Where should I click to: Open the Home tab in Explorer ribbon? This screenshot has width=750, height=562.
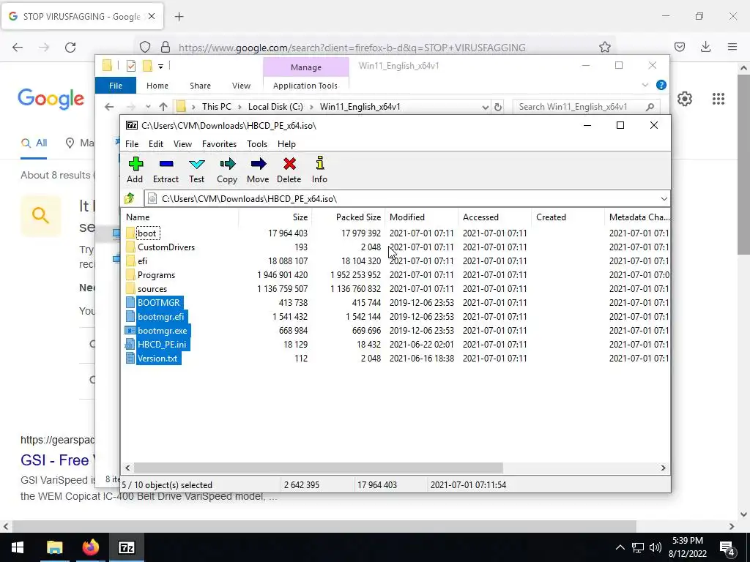click(x=157, y=86)
